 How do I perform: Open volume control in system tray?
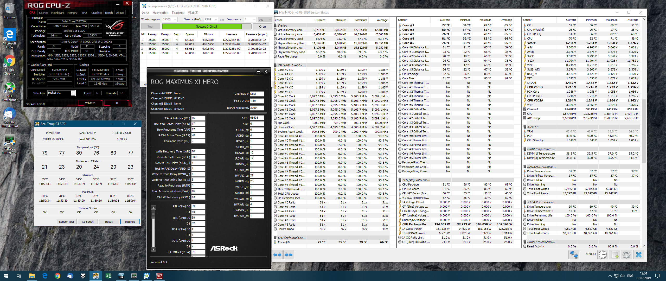pos(622,276)
